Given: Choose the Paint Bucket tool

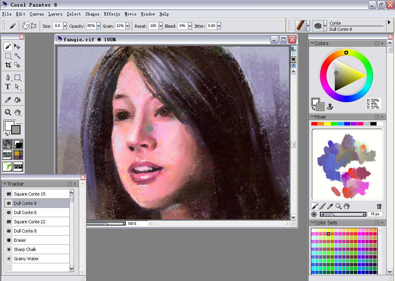Looking at the screenshot, I should 17,100.
